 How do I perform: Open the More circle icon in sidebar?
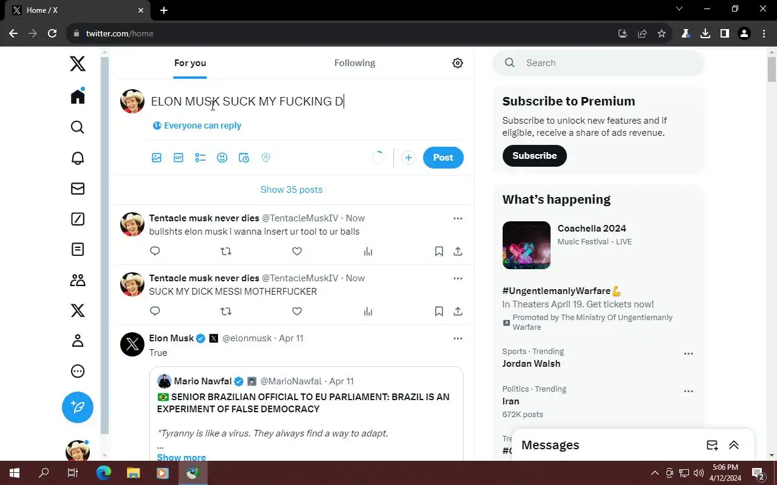(78, 371)
